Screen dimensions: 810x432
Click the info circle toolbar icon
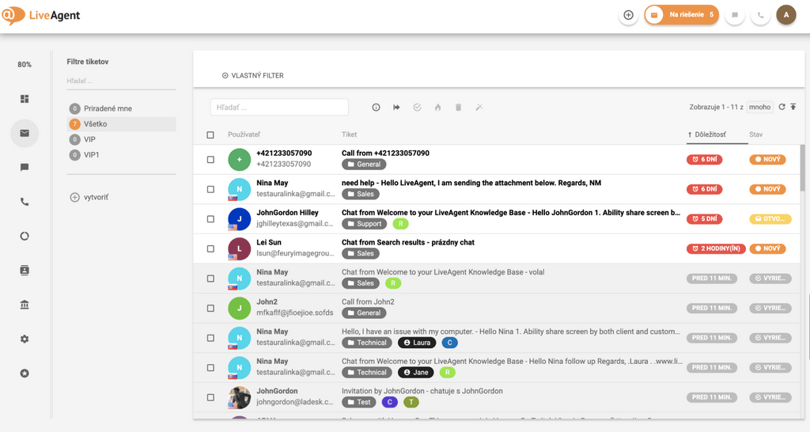[376, 108]
